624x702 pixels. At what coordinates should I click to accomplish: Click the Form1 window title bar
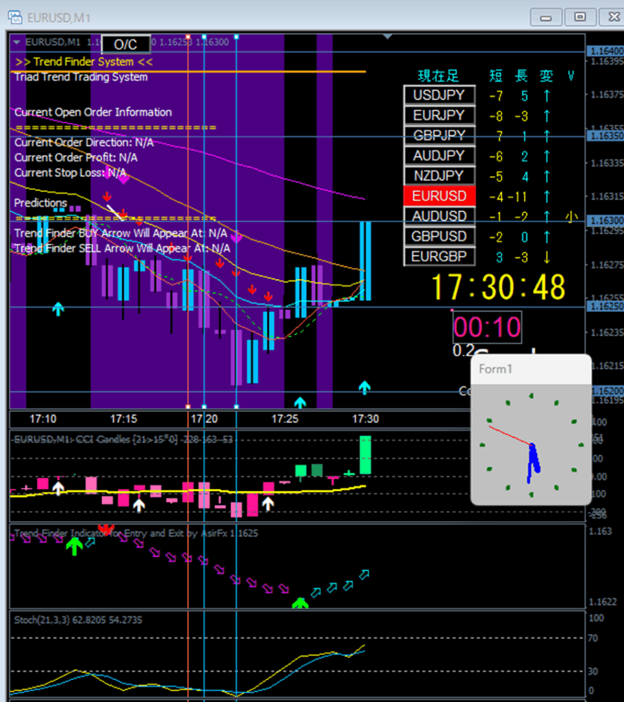(x=531, y=370)
